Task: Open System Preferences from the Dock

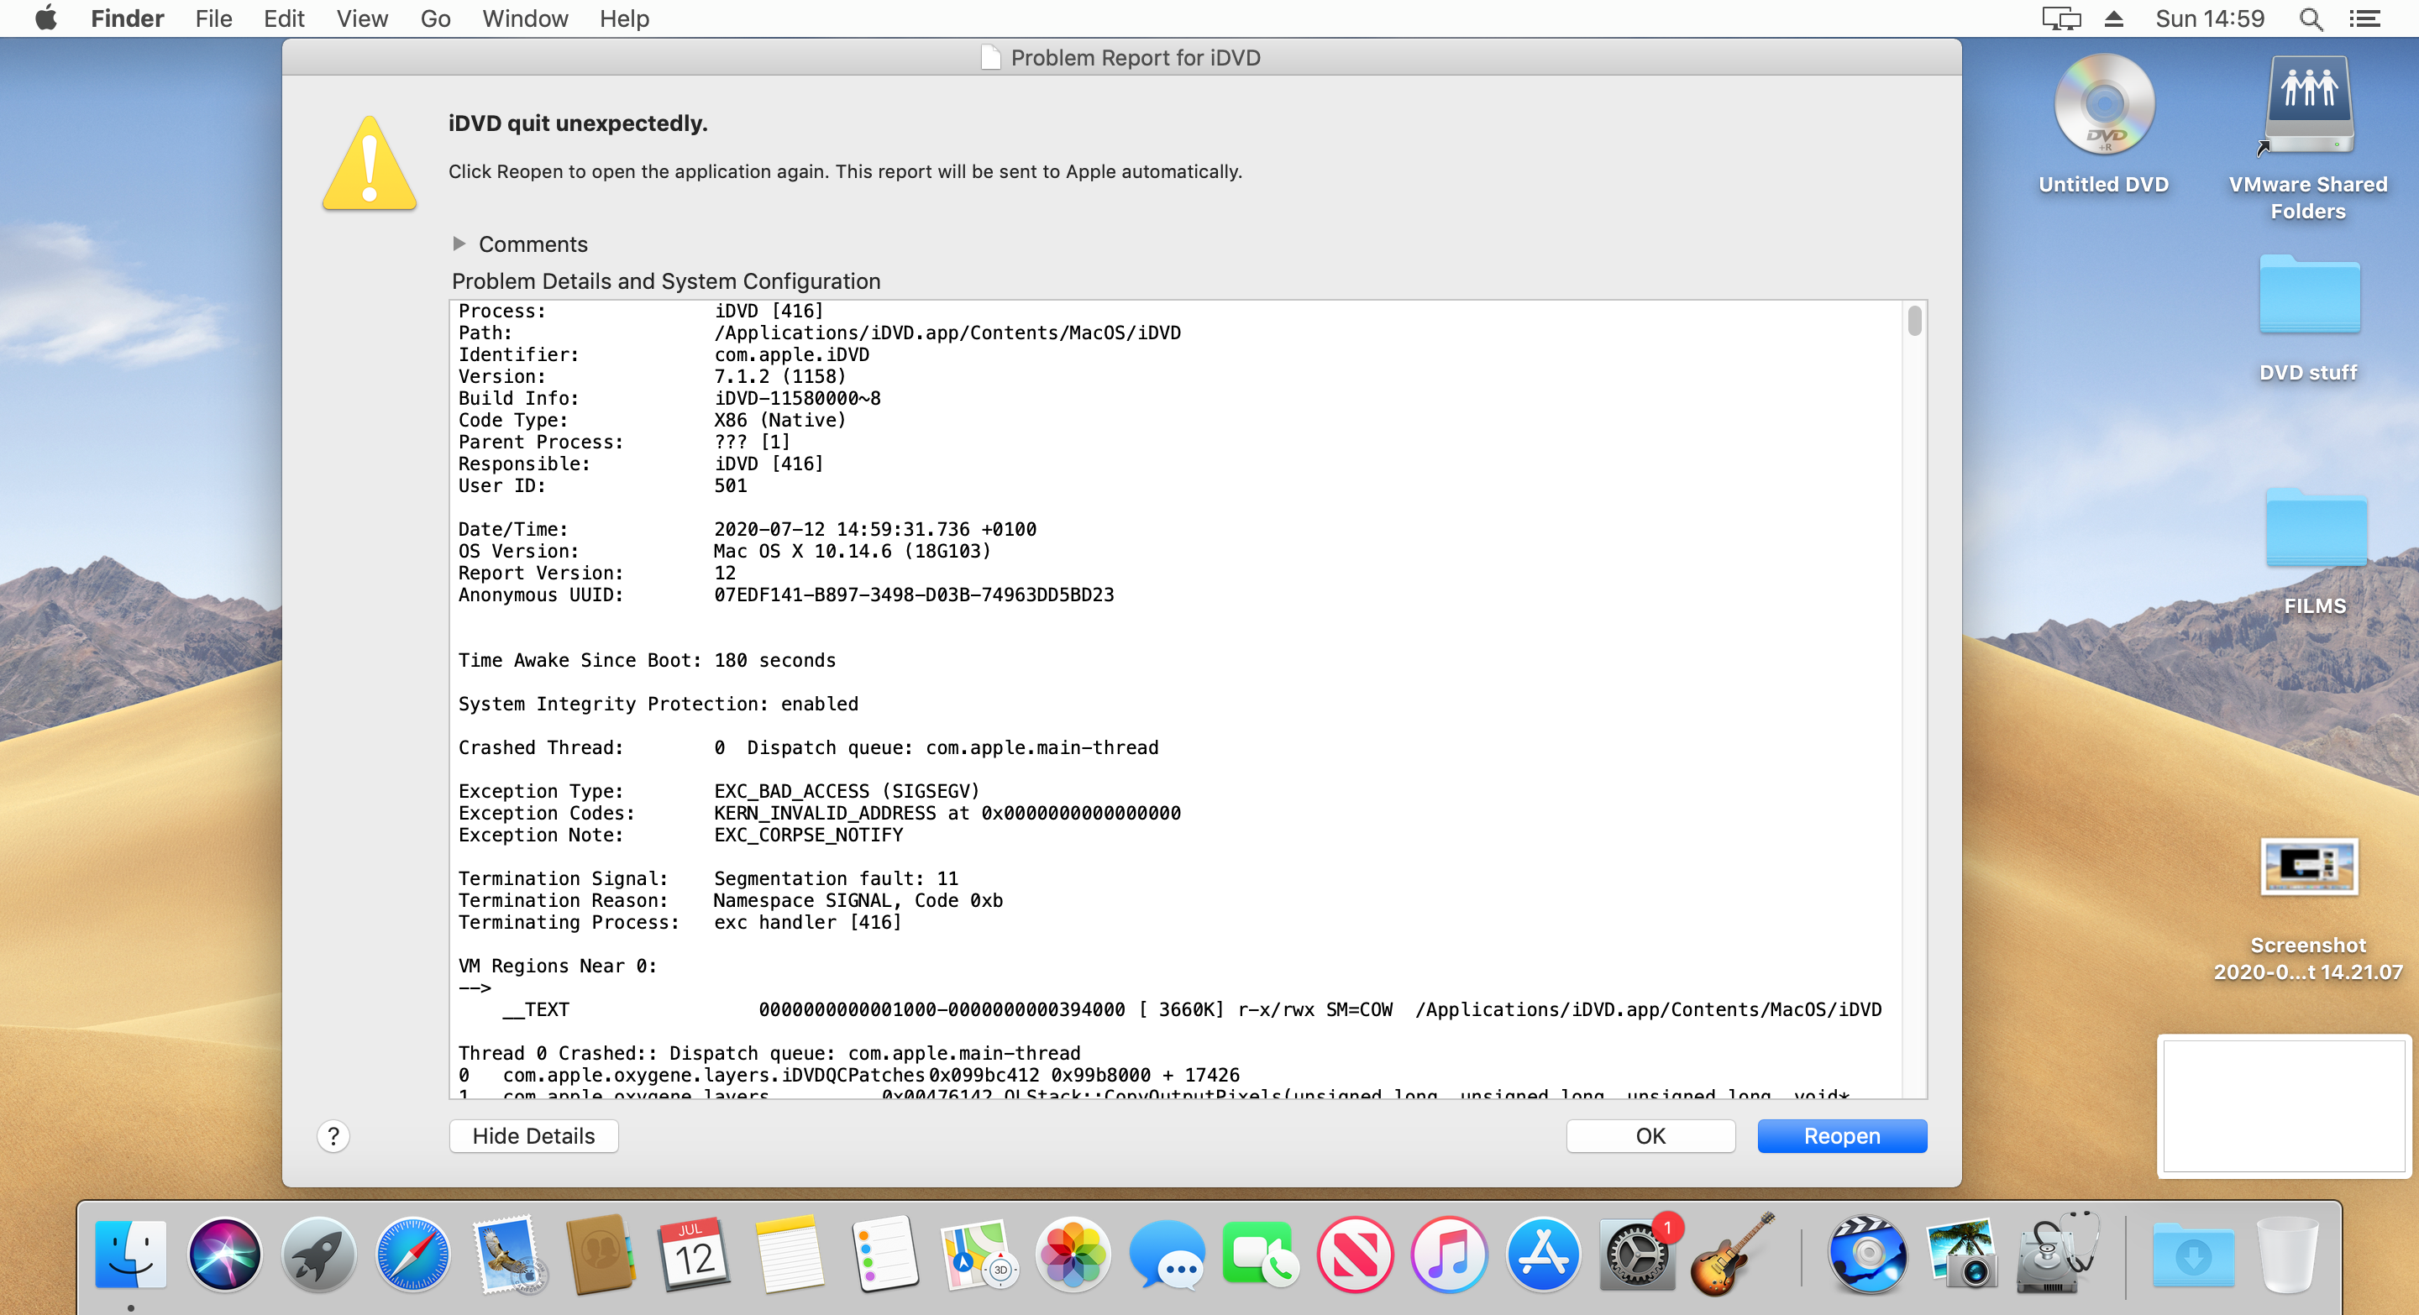Action: pyautogui.click(x=1636, y=1256)
